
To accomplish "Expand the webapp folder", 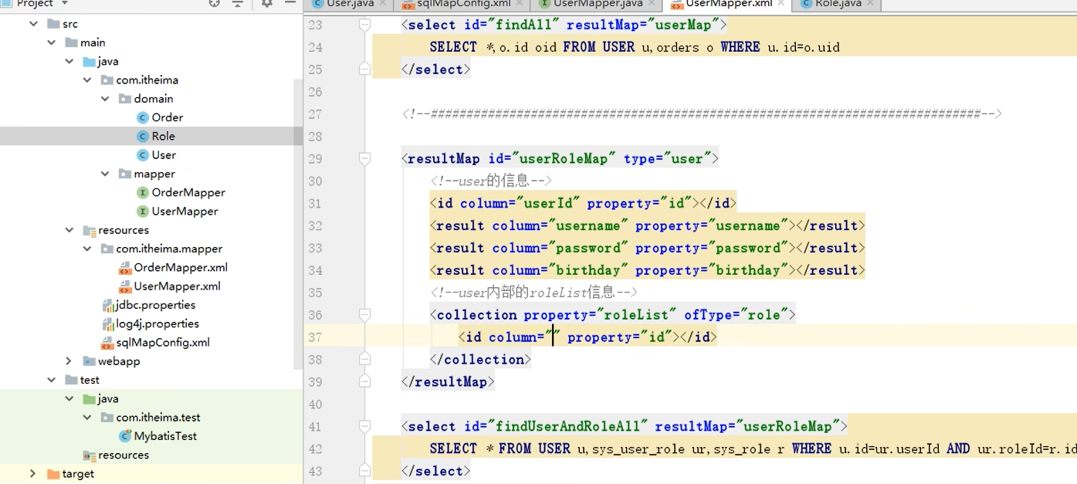I will 68,360.
